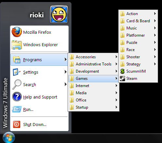Expand the Strategy folder arrow
The width and height of the screenshot is (162, 143).
pyautogui.click(x=155, y=64)
